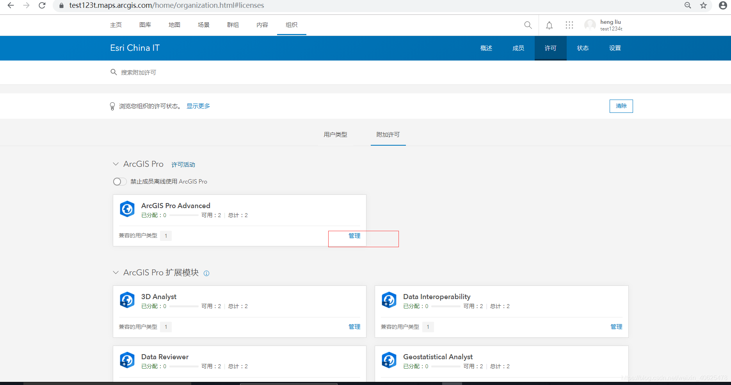The height and width of the screenshot is (385, 731).
Task: Click Geostatistical Analyst usage progress bar
Action: pyautogui.click(x=446, y=366)
